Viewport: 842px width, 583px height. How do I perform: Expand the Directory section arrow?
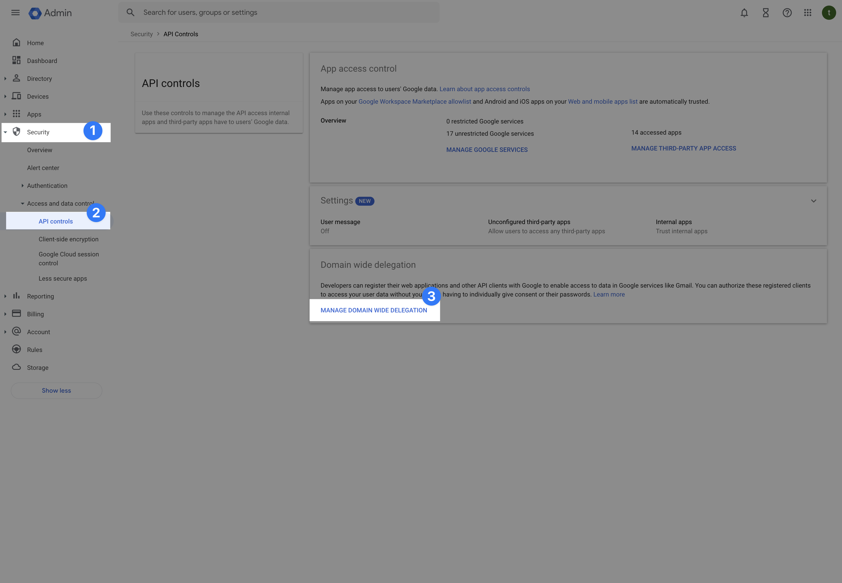(x=5, y=79)
